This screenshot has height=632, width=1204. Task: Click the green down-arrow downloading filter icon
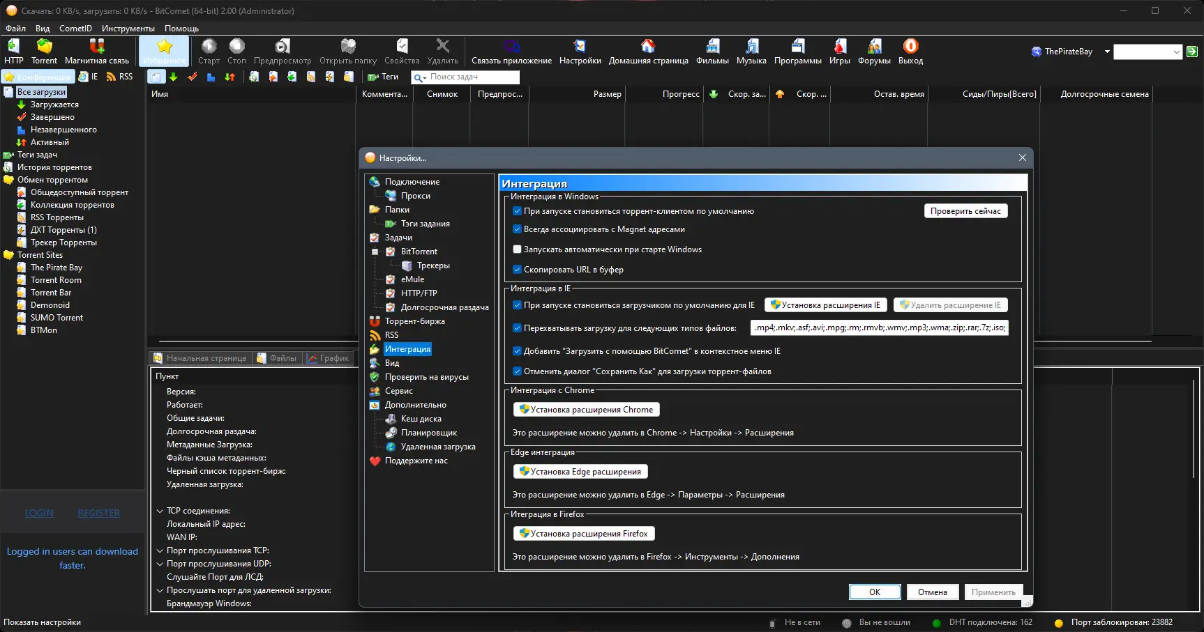point(174,77)
